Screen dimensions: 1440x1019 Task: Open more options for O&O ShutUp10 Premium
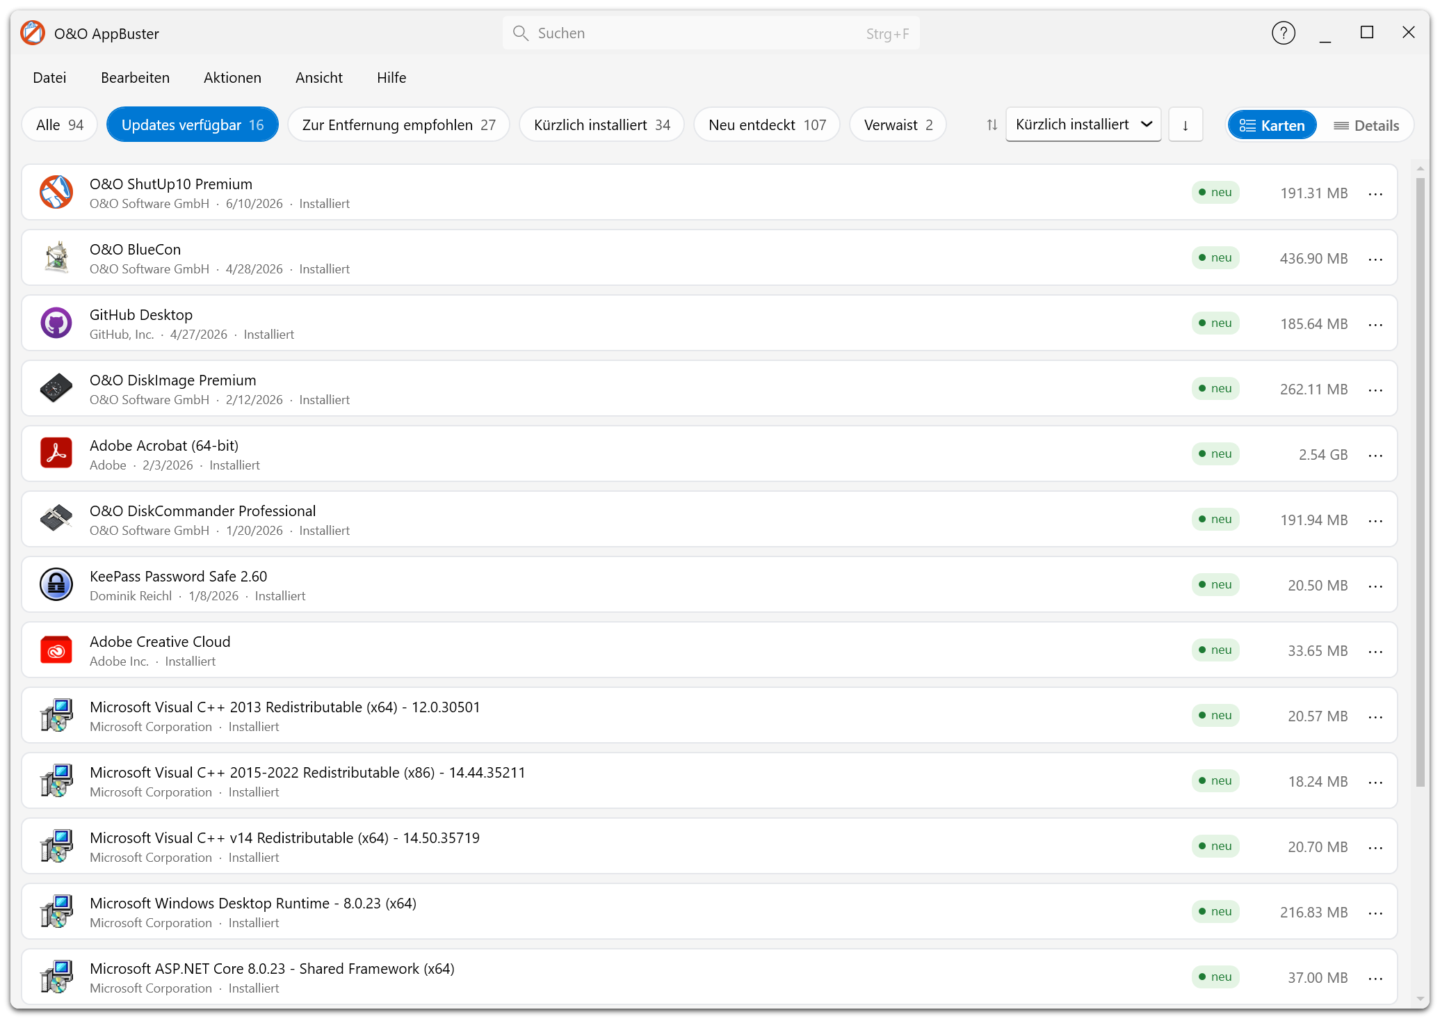click(x=1375, y=193)
